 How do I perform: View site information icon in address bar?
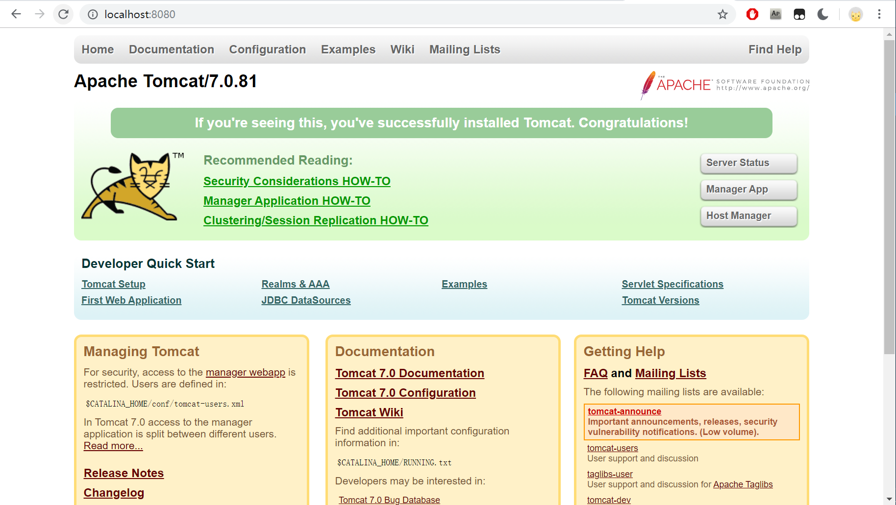pos(93,14)
